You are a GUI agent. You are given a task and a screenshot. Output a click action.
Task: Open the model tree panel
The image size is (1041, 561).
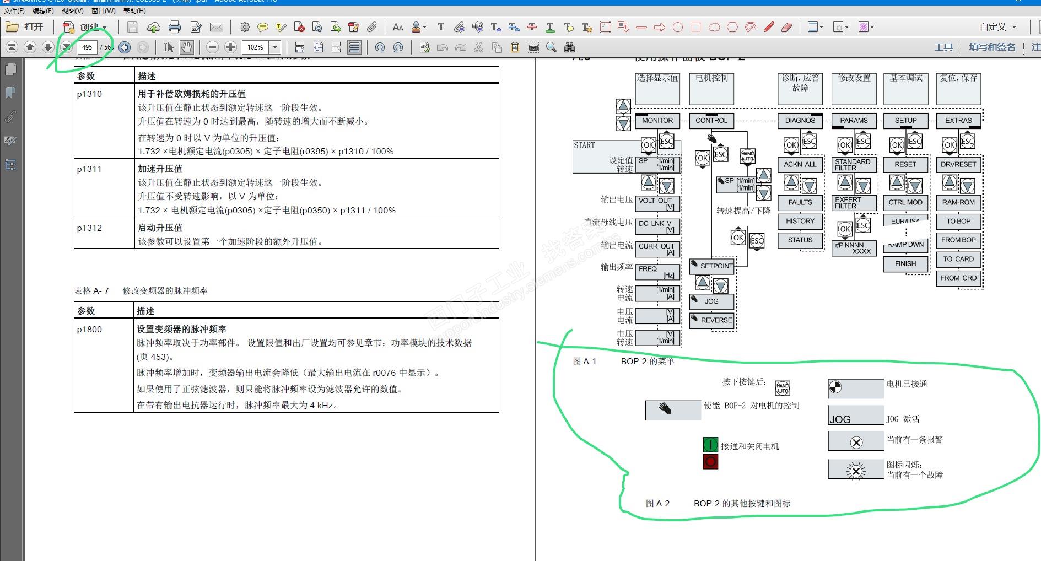coord(10,164)
